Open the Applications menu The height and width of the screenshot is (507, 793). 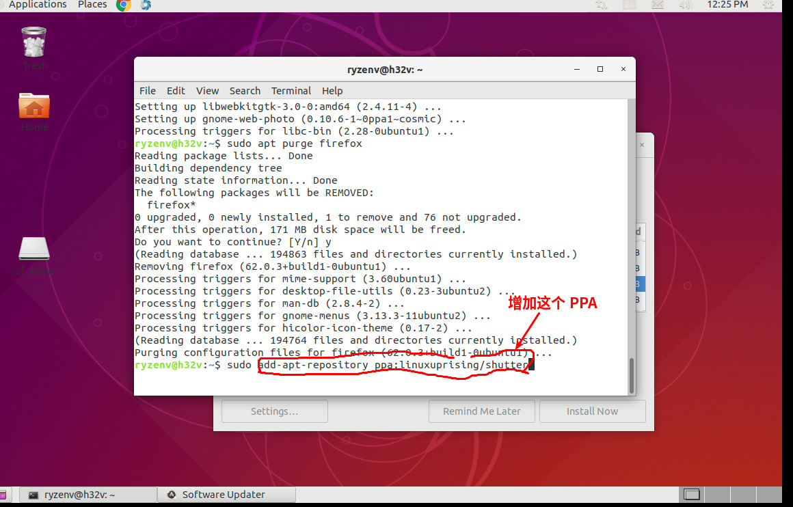tap(38, 5)
